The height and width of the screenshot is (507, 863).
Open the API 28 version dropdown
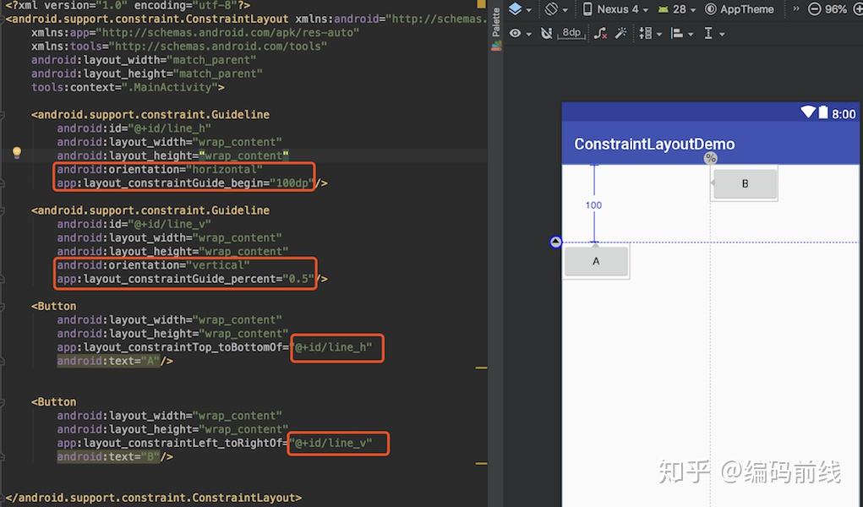679,9
